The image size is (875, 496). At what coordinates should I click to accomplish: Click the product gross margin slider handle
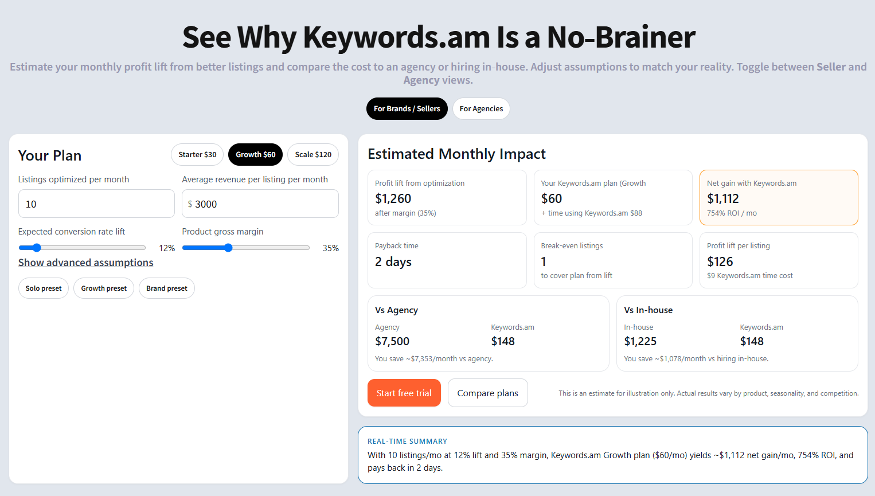tap(228, 248)
